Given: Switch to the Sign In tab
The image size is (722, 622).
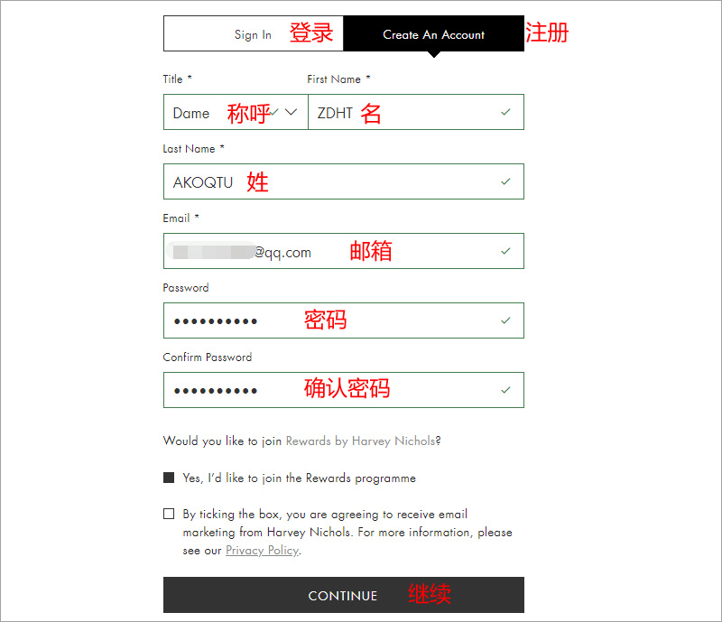Looking at the screenshot, I should coord(254,33).
